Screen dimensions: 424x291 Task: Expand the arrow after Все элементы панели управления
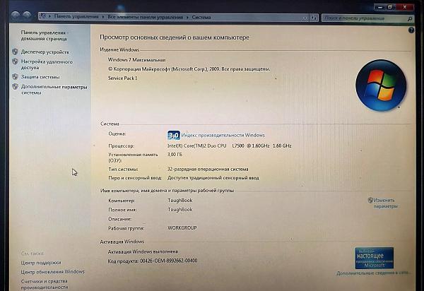point(187,17)
